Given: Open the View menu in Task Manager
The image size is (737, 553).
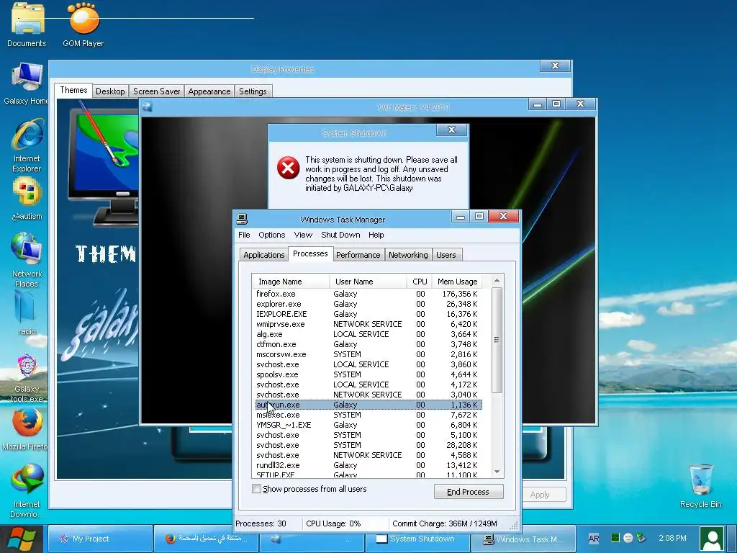Looking at the screenshot, I should tap(303, 235).
